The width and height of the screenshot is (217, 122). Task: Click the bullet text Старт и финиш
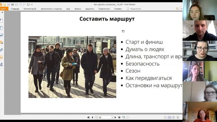coord(144,42)
